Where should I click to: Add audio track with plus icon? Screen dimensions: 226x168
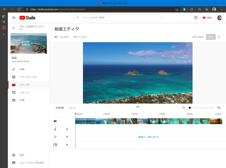coord(67,129)
